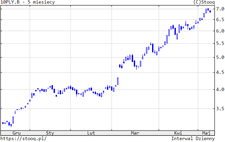Open the https://stooq.pl/ link
This screenshot has width=225, height=142.
24,138
